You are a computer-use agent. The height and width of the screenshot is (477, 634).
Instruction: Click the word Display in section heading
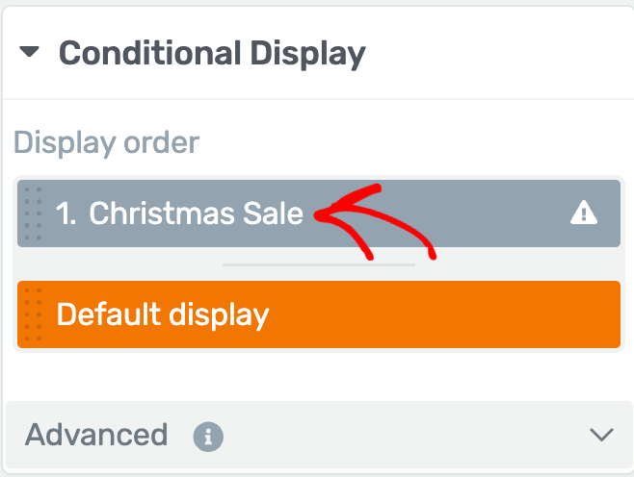click(307, 54)
